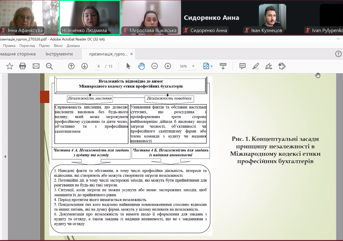Enable the hand pan tool
Image resolution: width=343 pixels, height=241 pixels.
coord(141,66)
